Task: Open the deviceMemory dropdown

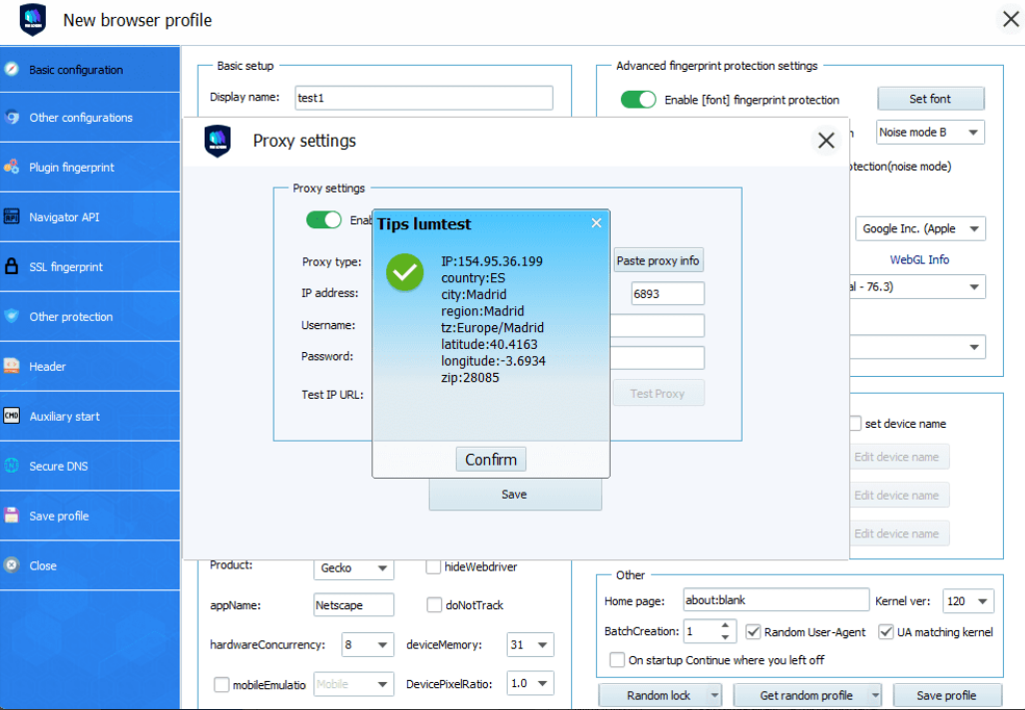Action: click(x=530, y=644)
